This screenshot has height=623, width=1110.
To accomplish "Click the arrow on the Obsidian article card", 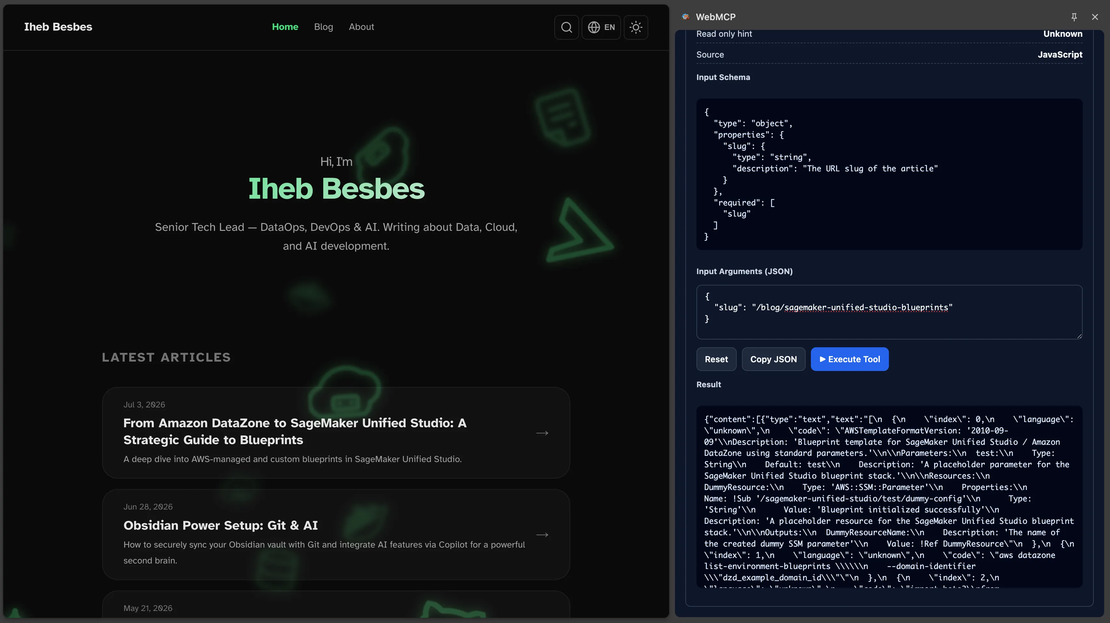I will click(x=542, y=535).
